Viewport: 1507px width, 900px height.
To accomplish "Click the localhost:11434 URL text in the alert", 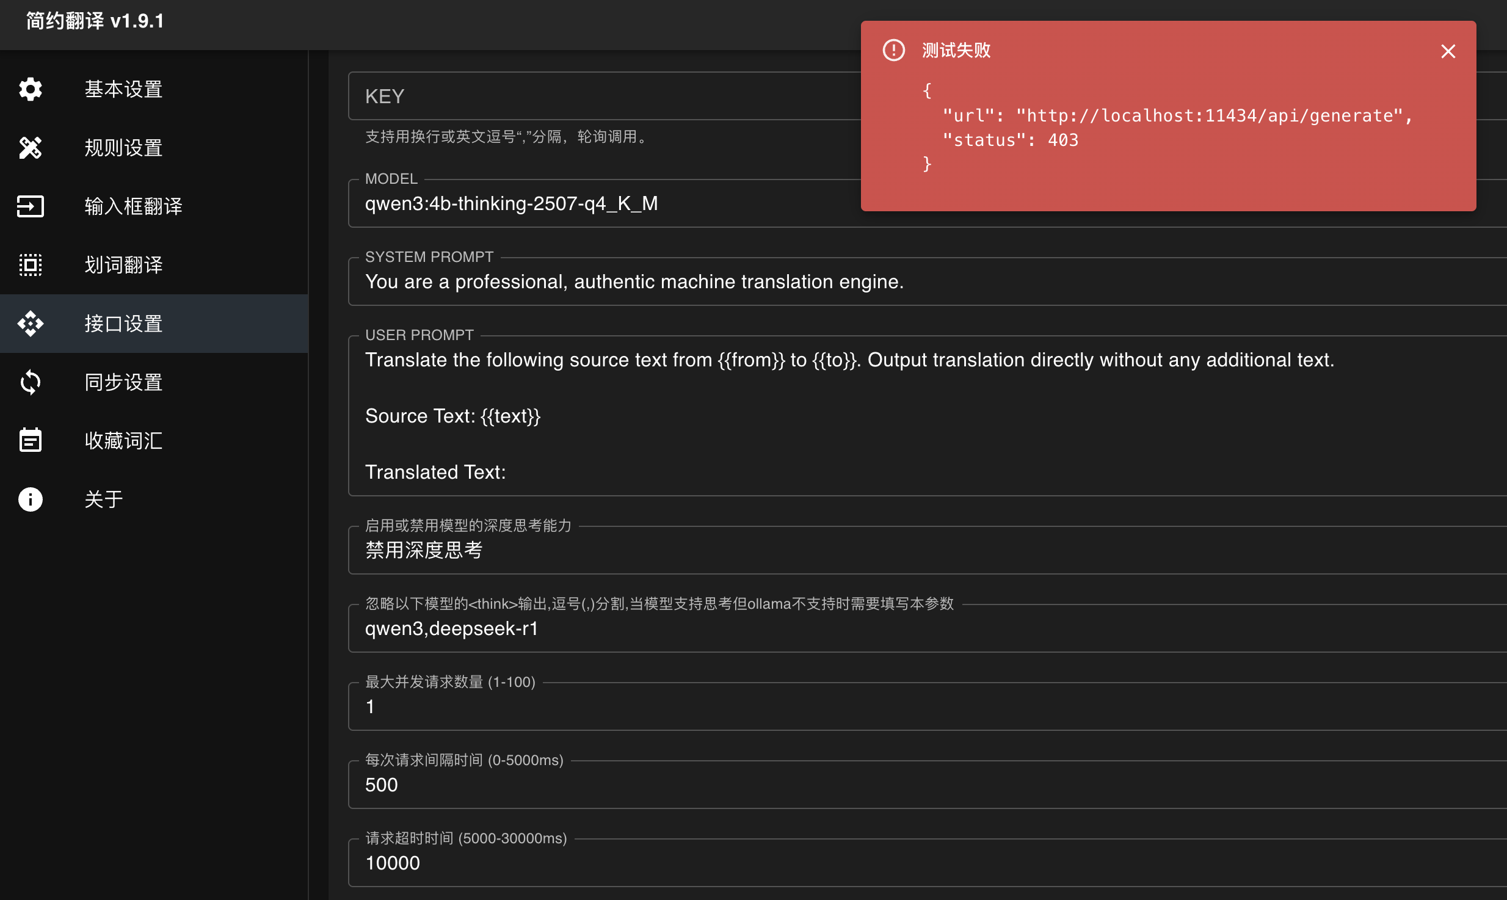I will (x=1209, y=115).
